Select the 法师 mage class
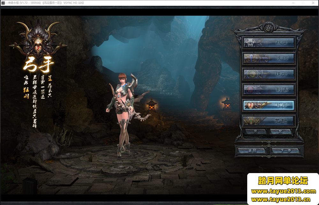Image resolution: width=319 pixels, height=205 pixels. point(269,58)
